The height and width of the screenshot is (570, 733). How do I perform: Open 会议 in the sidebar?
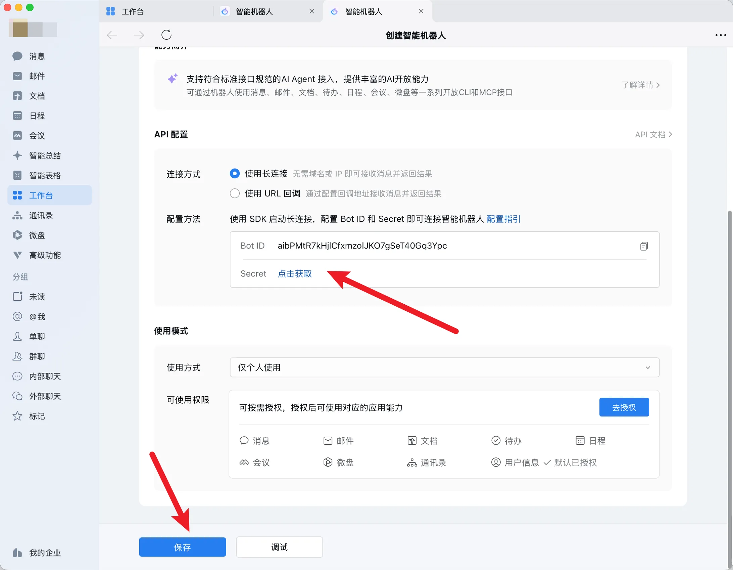49,136
